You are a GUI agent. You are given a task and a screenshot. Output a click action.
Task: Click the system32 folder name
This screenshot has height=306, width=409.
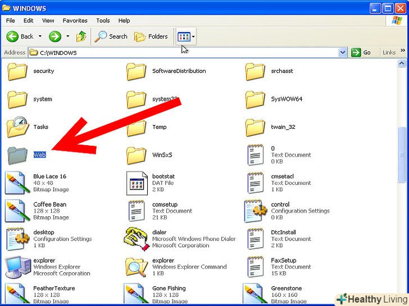pos(165,99)
